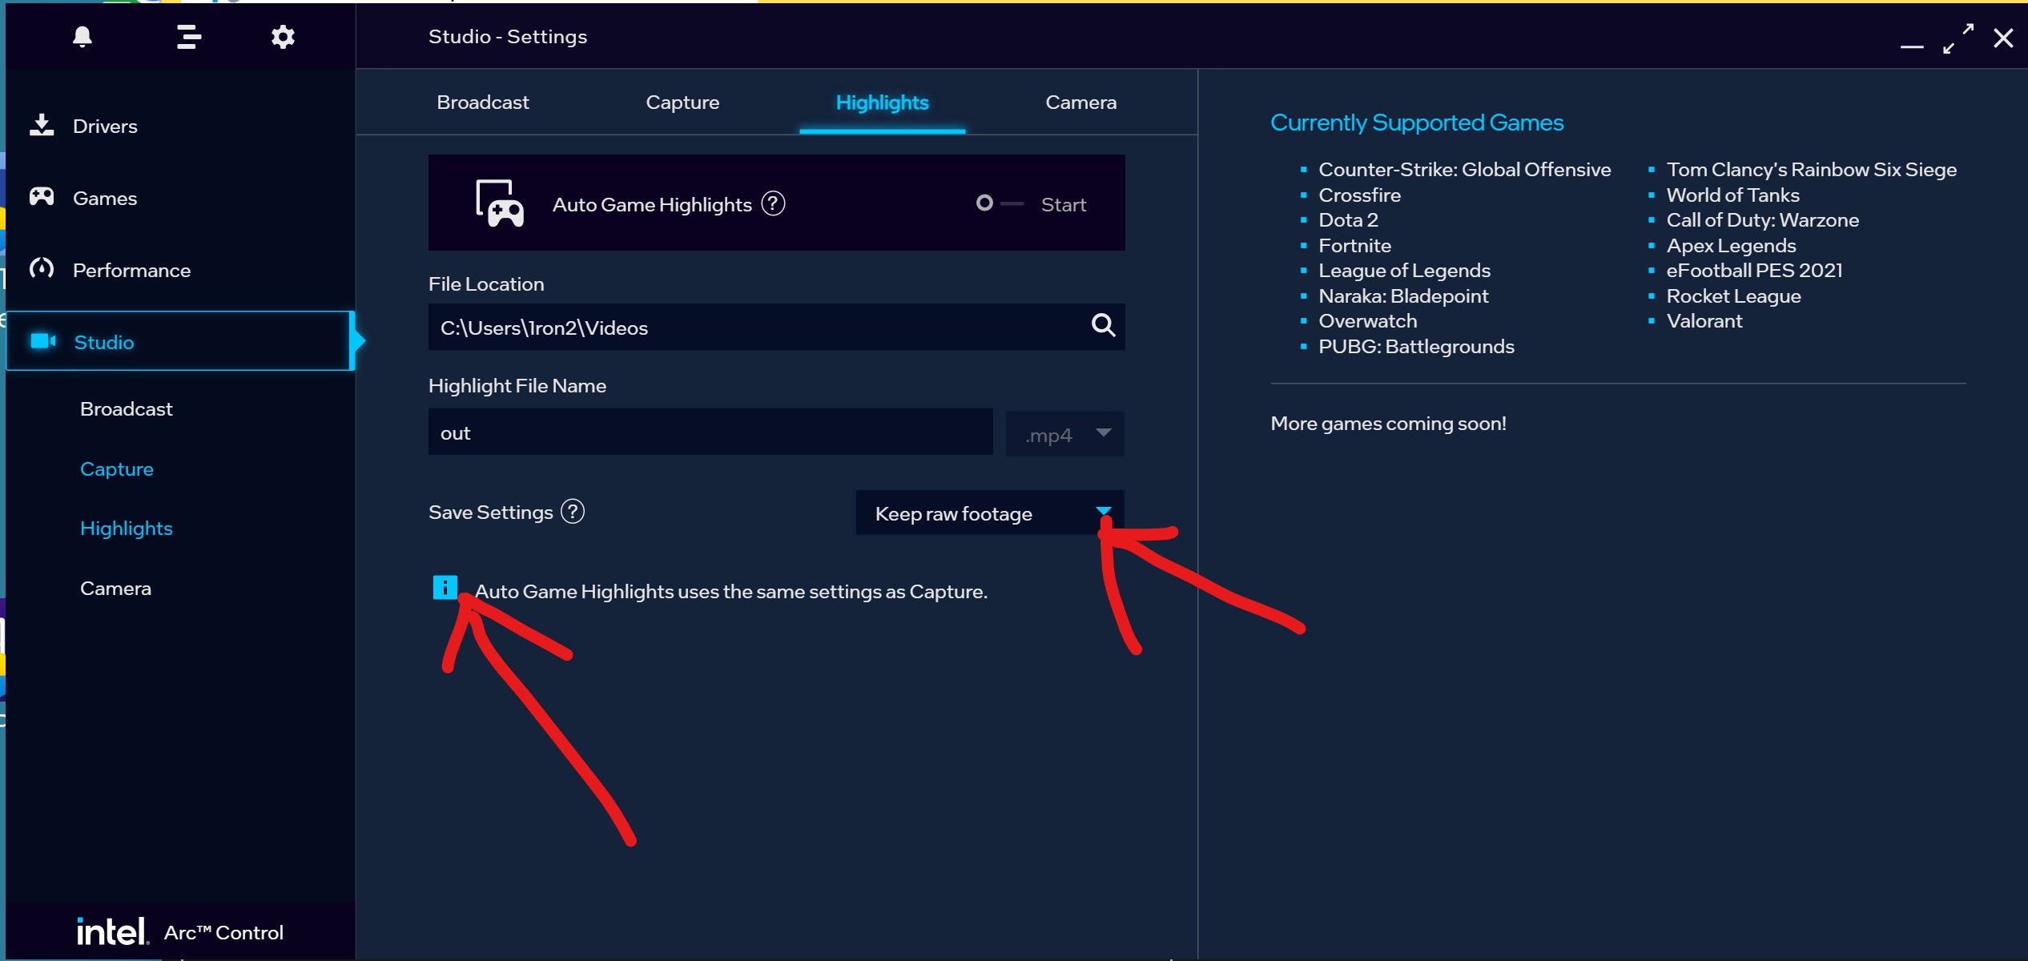The width and height of the screenshot is (2028, 961).
Task: Toggle the Auto Game Highlights Start switch
Action: (999, 203)
